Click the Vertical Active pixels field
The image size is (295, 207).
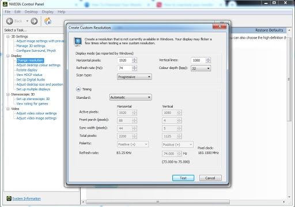[x=172, y=113]
